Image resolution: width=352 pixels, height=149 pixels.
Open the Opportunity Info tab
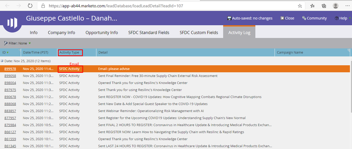coord(102,32)
